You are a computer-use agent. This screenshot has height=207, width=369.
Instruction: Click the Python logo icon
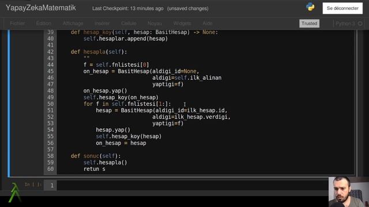tap(310, 7)
